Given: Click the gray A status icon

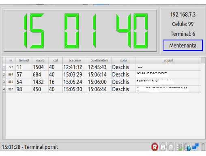Looking at the screenshot, I should coord(171,147).
